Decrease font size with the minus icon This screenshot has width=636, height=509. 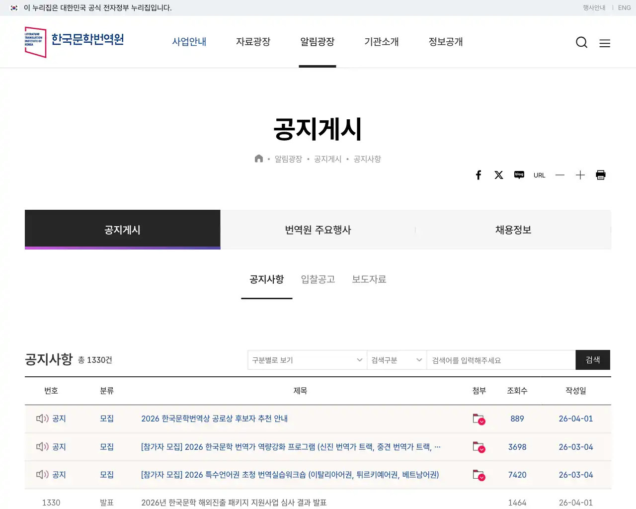pos(559,175)
